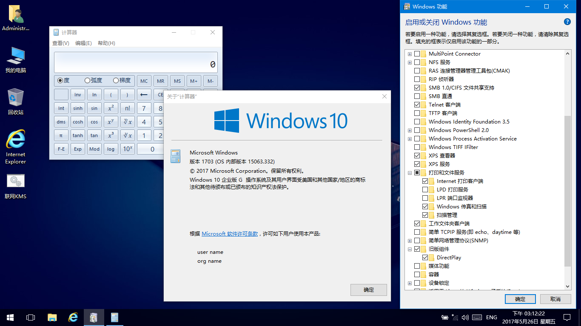
Task: Open the Administrator folder desktop icon
Action: (16, 19)
